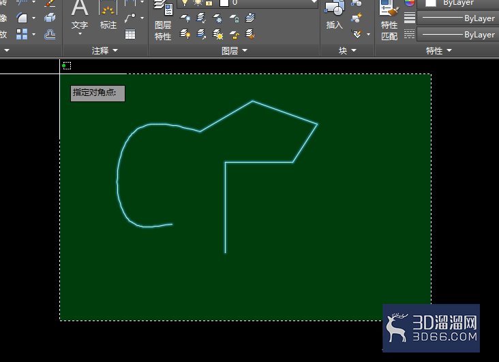The image size is (499, 362).
Task: Click the 标注 dimension tool
Action: [108, 15]
